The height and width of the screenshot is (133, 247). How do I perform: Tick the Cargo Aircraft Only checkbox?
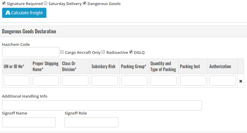point(62,52)
